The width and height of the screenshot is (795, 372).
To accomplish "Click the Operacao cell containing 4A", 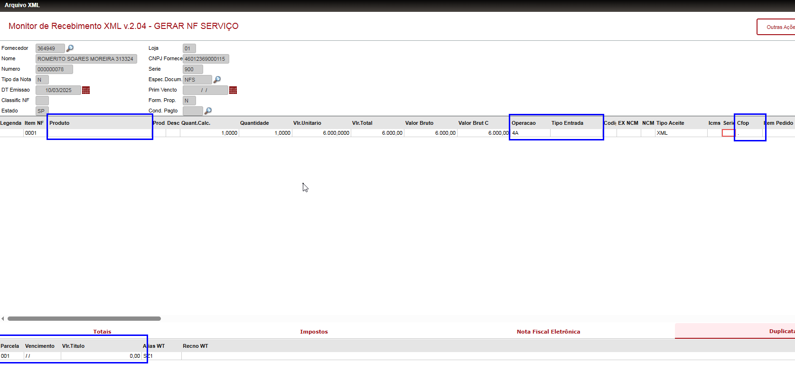I will [x=531, y=133].
